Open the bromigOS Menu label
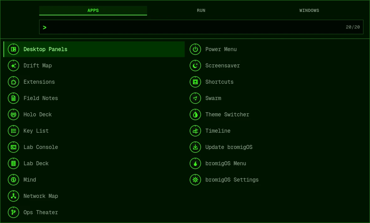 tap(225, 163)
